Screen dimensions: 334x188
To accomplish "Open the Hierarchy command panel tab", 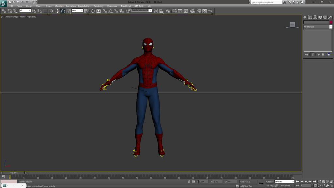I will click(x=315, y=17).
